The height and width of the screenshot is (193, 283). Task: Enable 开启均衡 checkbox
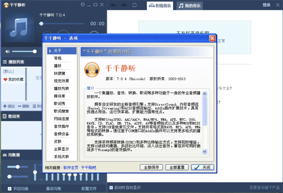[x=10, y=189]
